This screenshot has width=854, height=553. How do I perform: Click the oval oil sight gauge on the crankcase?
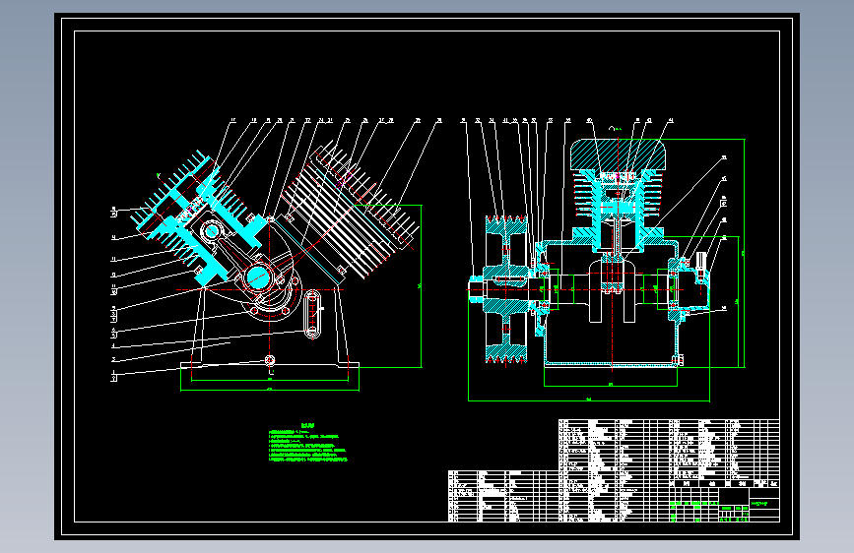312,314
